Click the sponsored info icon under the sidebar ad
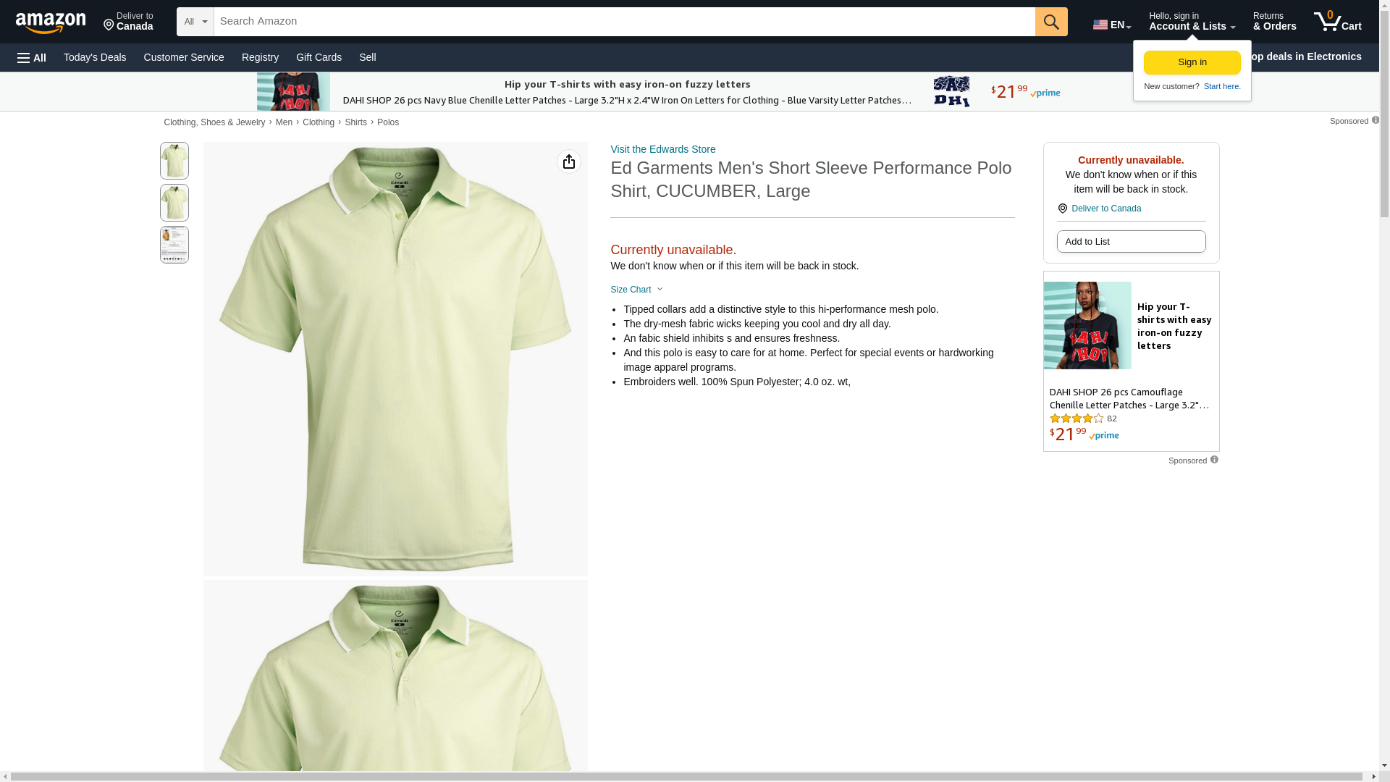 click(1214, 460)
